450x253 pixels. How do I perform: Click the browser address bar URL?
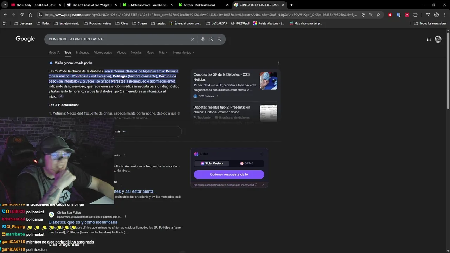pyautogui.click(x=200, y=15)
